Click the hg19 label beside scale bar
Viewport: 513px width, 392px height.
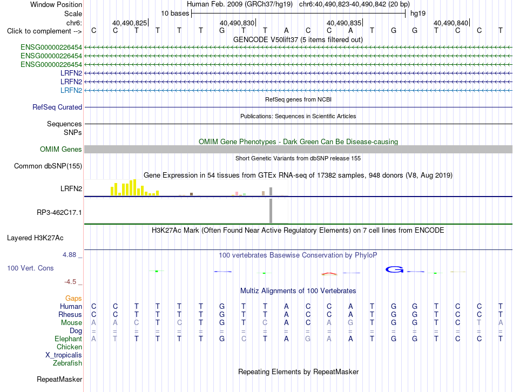point(418,13)
